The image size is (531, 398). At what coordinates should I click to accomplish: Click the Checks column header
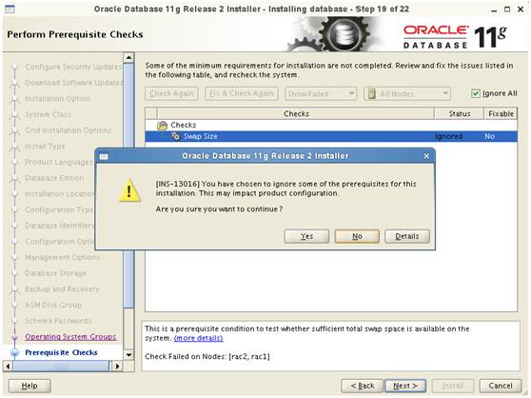point(296,114)
